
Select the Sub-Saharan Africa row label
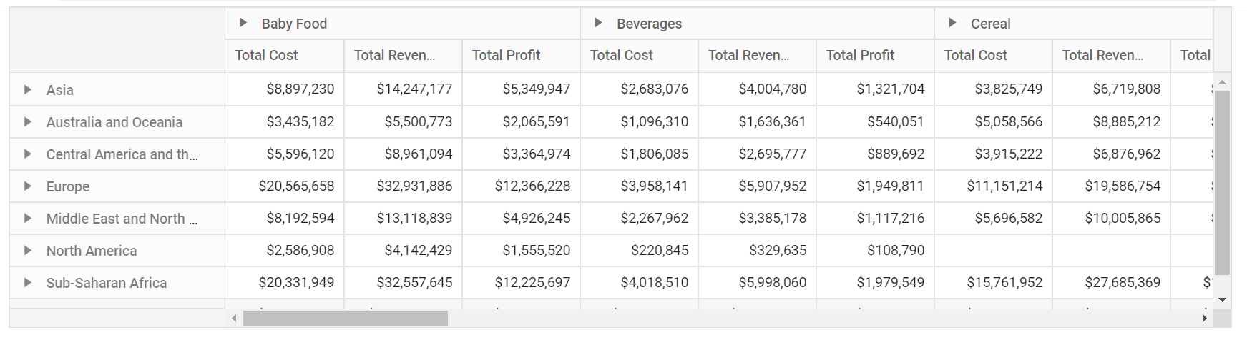coord(107,283)
